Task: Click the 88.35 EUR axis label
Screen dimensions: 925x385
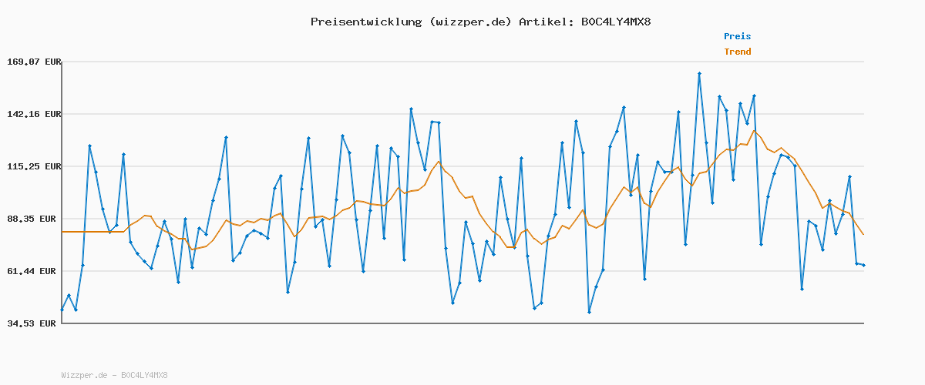Action: point(32,219)
